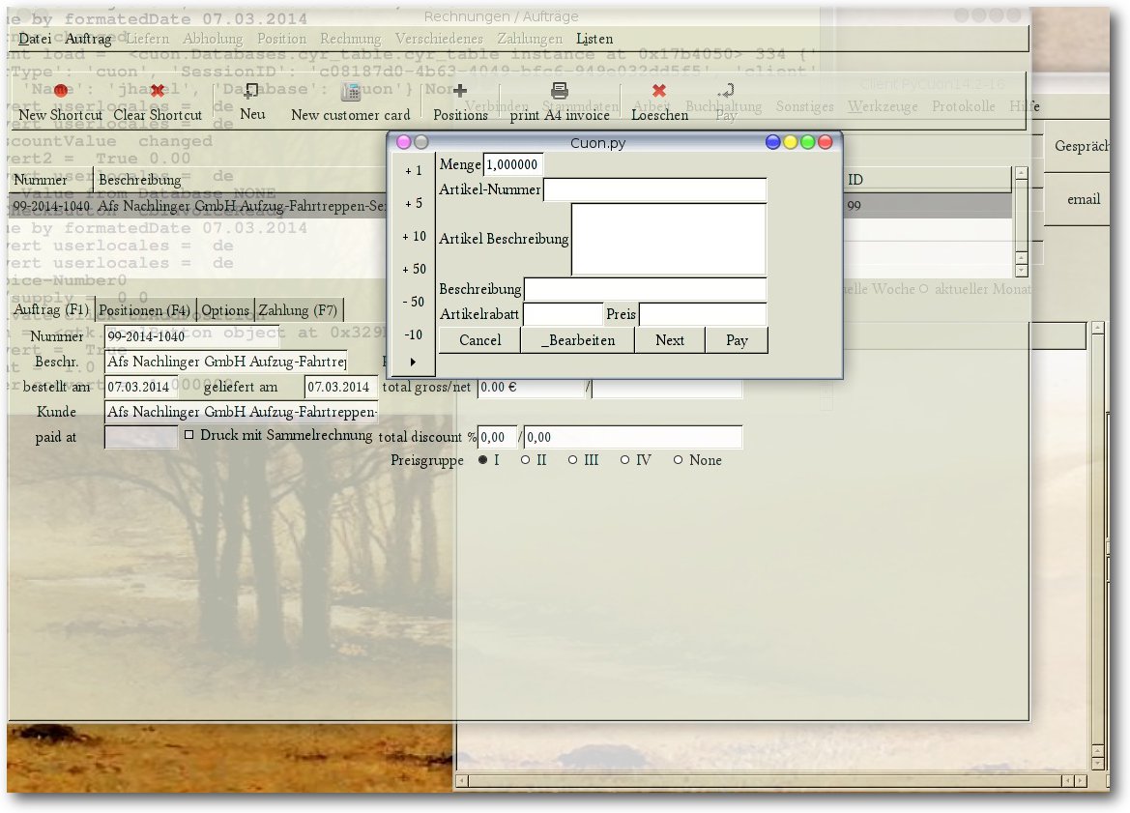Image resolution: width=1130 pixels, height=813 pixels.
Task: Focus the Preis input field
Action: pyautogui.click(x=703, y=314)
